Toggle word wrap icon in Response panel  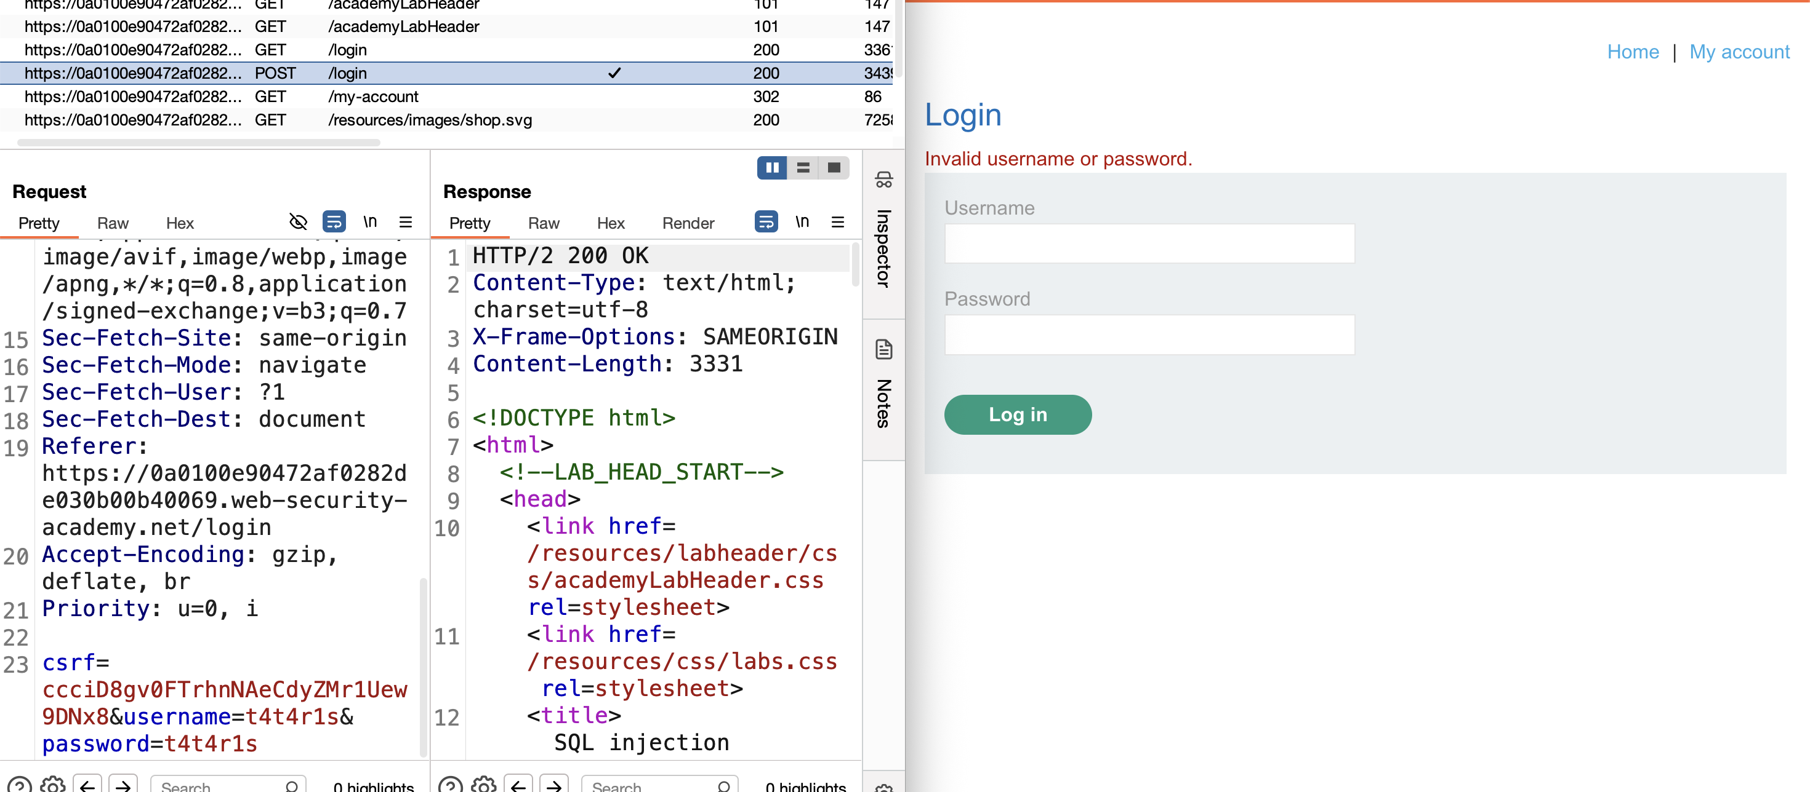point(766,223)
